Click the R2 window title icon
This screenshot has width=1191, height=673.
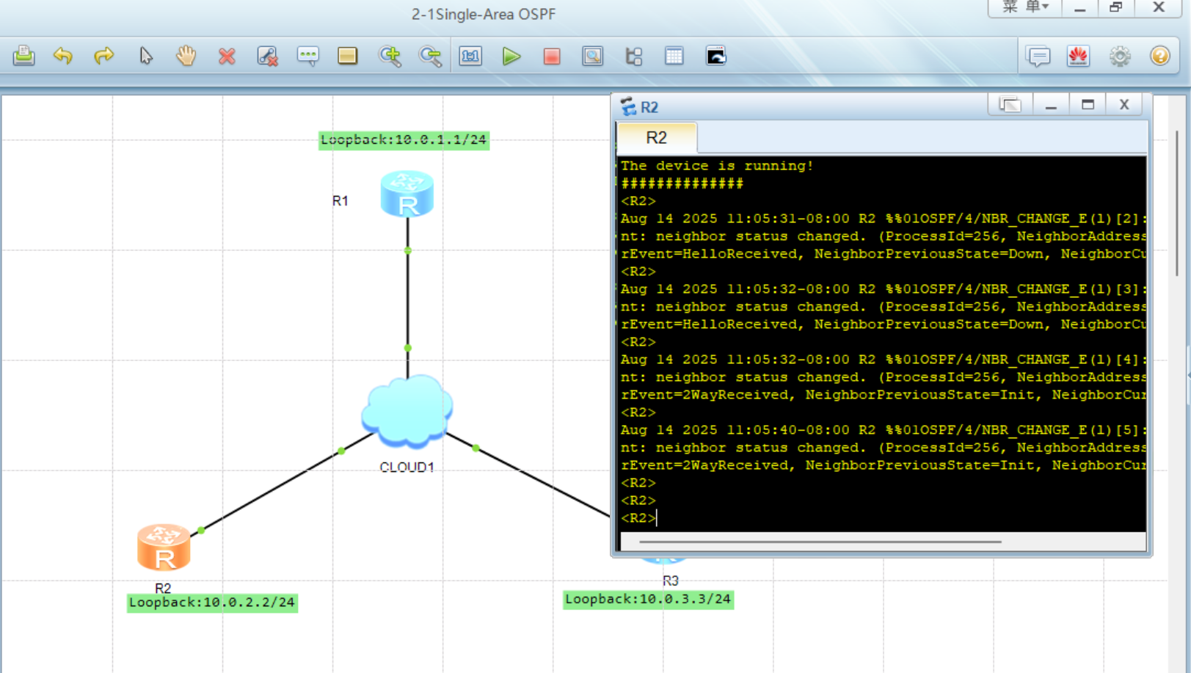point(628,107)
